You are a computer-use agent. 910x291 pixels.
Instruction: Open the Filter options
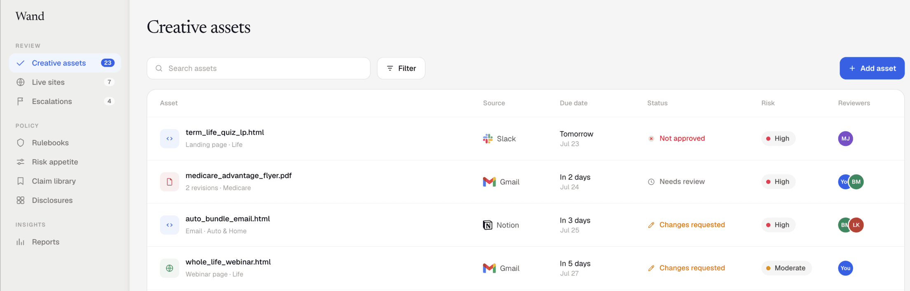401,68
